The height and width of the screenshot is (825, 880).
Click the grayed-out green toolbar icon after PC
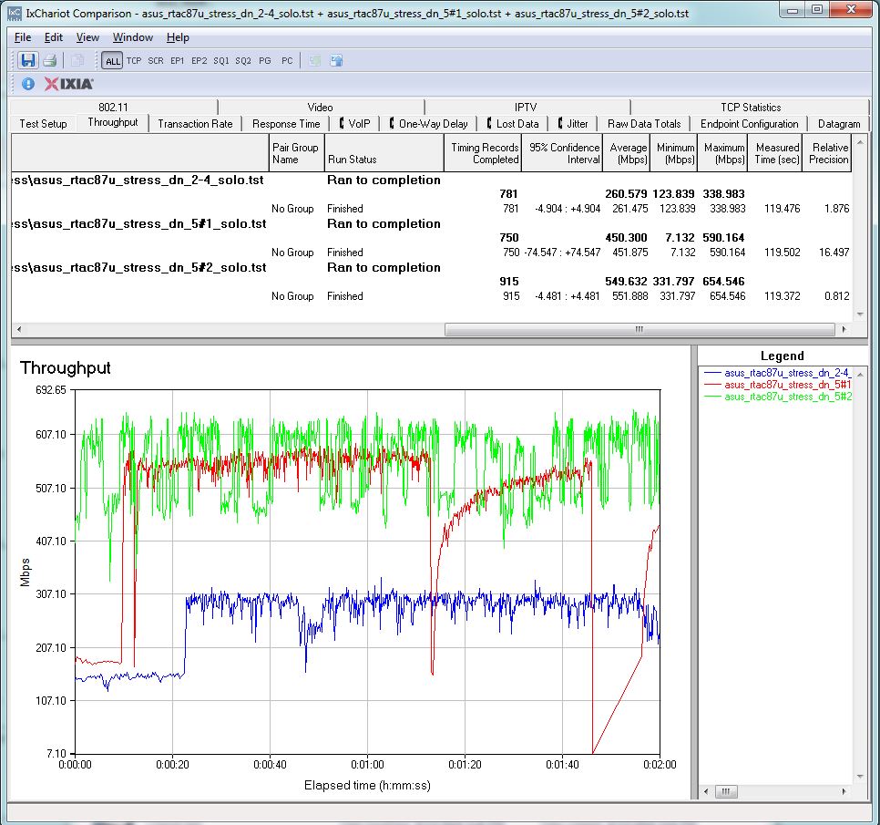tap(314, 61)
